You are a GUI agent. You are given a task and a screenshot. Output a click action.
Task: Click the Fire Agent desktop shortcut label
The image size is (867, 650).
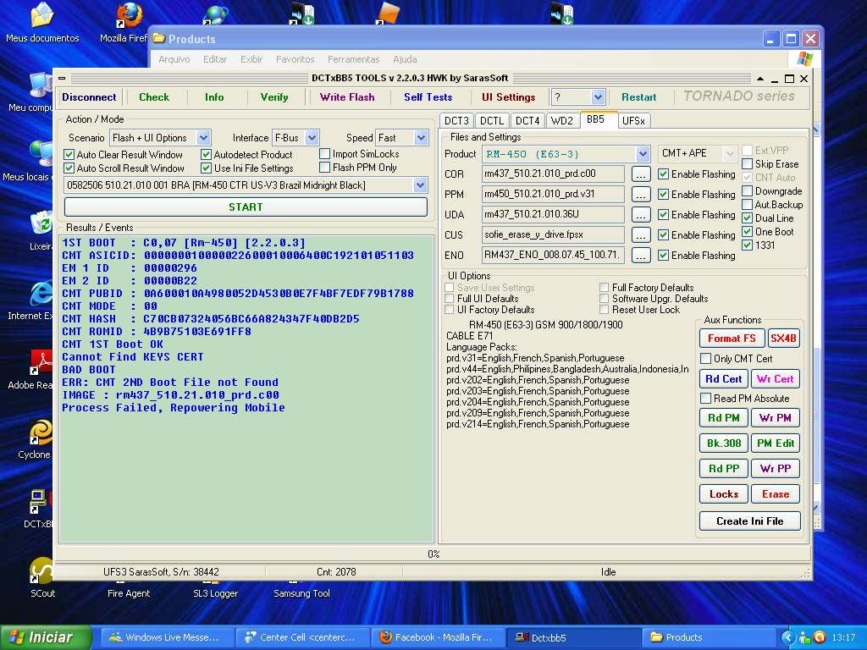(129, 593)
